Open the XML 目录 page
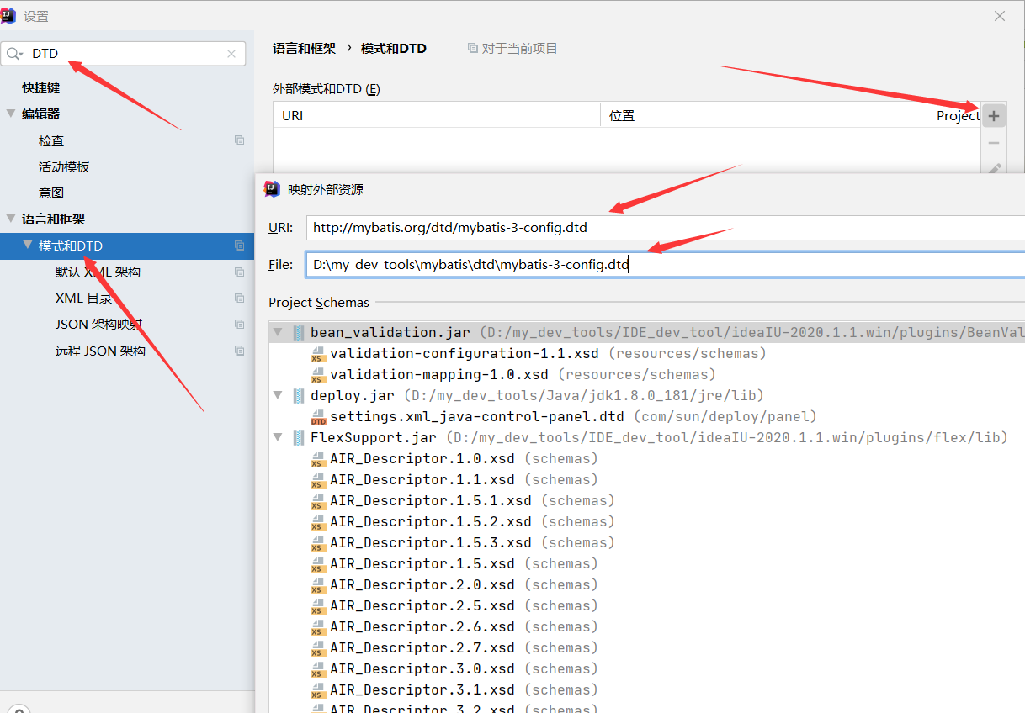Viewport: 1025px width, 713px height. (x=83, y=298)
